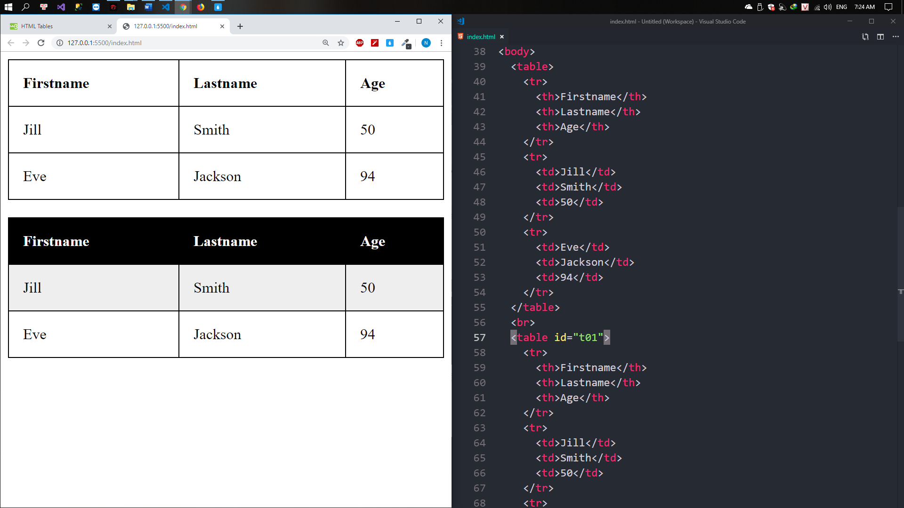Image resolution: width=904 pixels, height=508 pixels.
Task: Open the browser zoom magnifier icon
Action: [x=325, y=43]
